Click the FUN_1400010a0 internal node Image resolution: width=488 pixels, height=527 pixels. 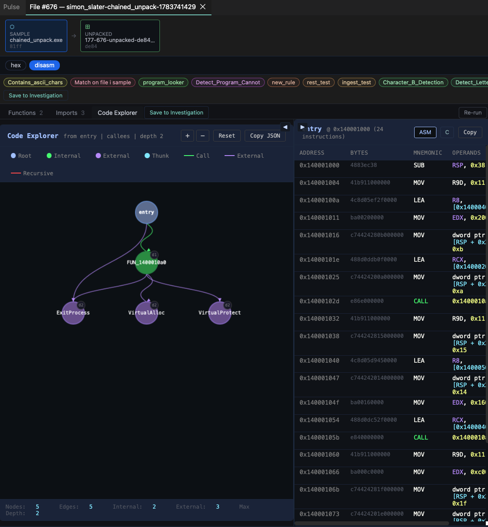tap(146, 263)
